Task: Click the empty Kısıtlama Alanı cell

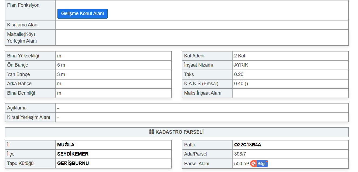Action: [202, 25]
